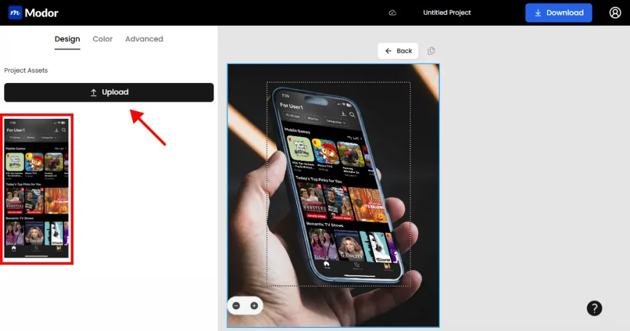Click Home icon on large mockup phone screen

[318, 264]
